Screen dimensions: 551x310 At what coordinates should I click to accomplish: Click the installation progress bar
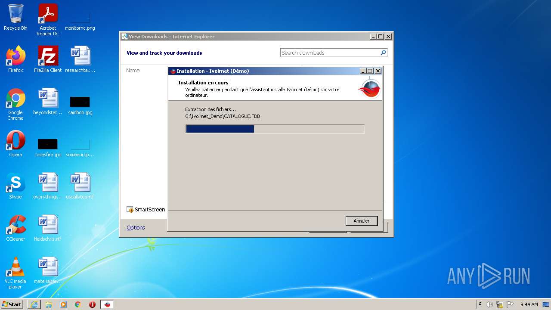tap(275, 129)
